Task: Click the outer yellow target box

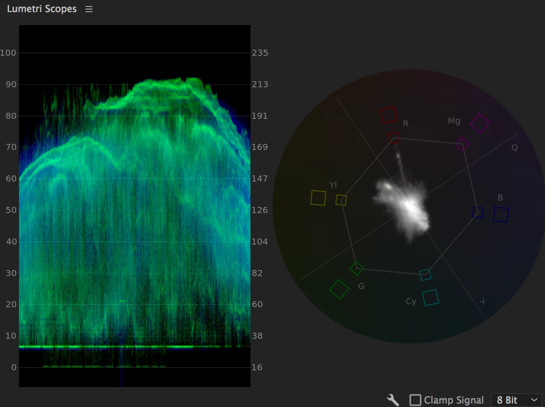Action: pyautogui.click(x=318, y=198)
